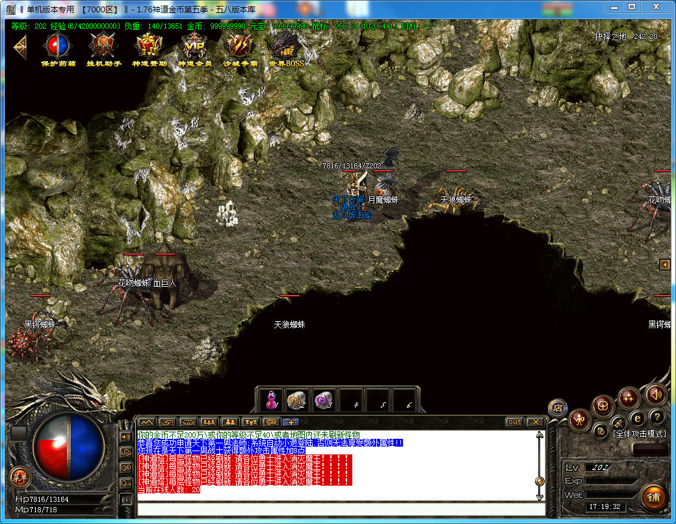Click the second chat toolbar button with curved arrow
The width and height of the screenshot is (676, 524).
(x=167, y=422)
